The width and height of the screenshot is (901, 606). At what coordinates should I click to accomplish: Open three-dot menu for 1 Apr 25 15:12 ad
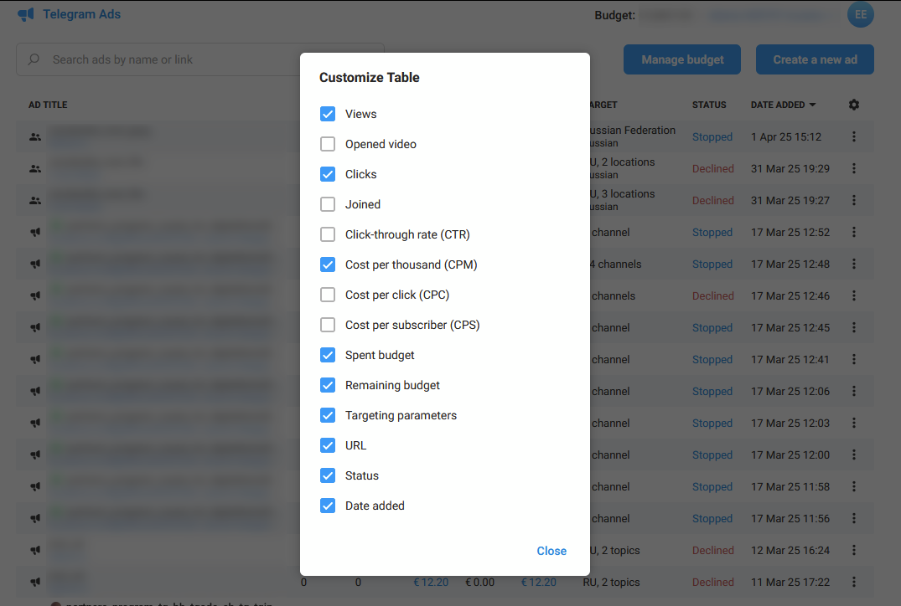[x=853, y=136]
